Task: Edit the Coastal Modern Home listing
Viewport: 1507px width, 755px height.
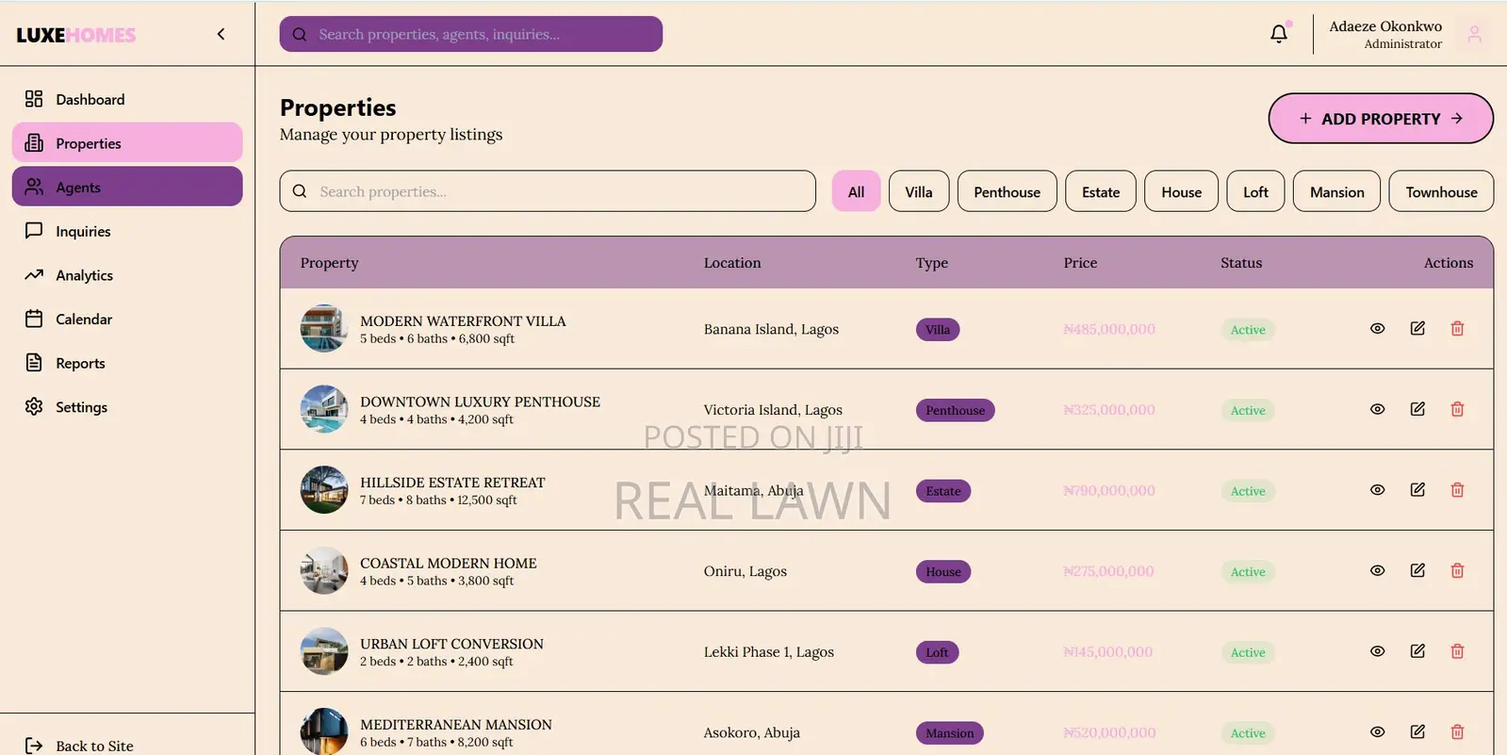Action: [x=1417, y=570]
